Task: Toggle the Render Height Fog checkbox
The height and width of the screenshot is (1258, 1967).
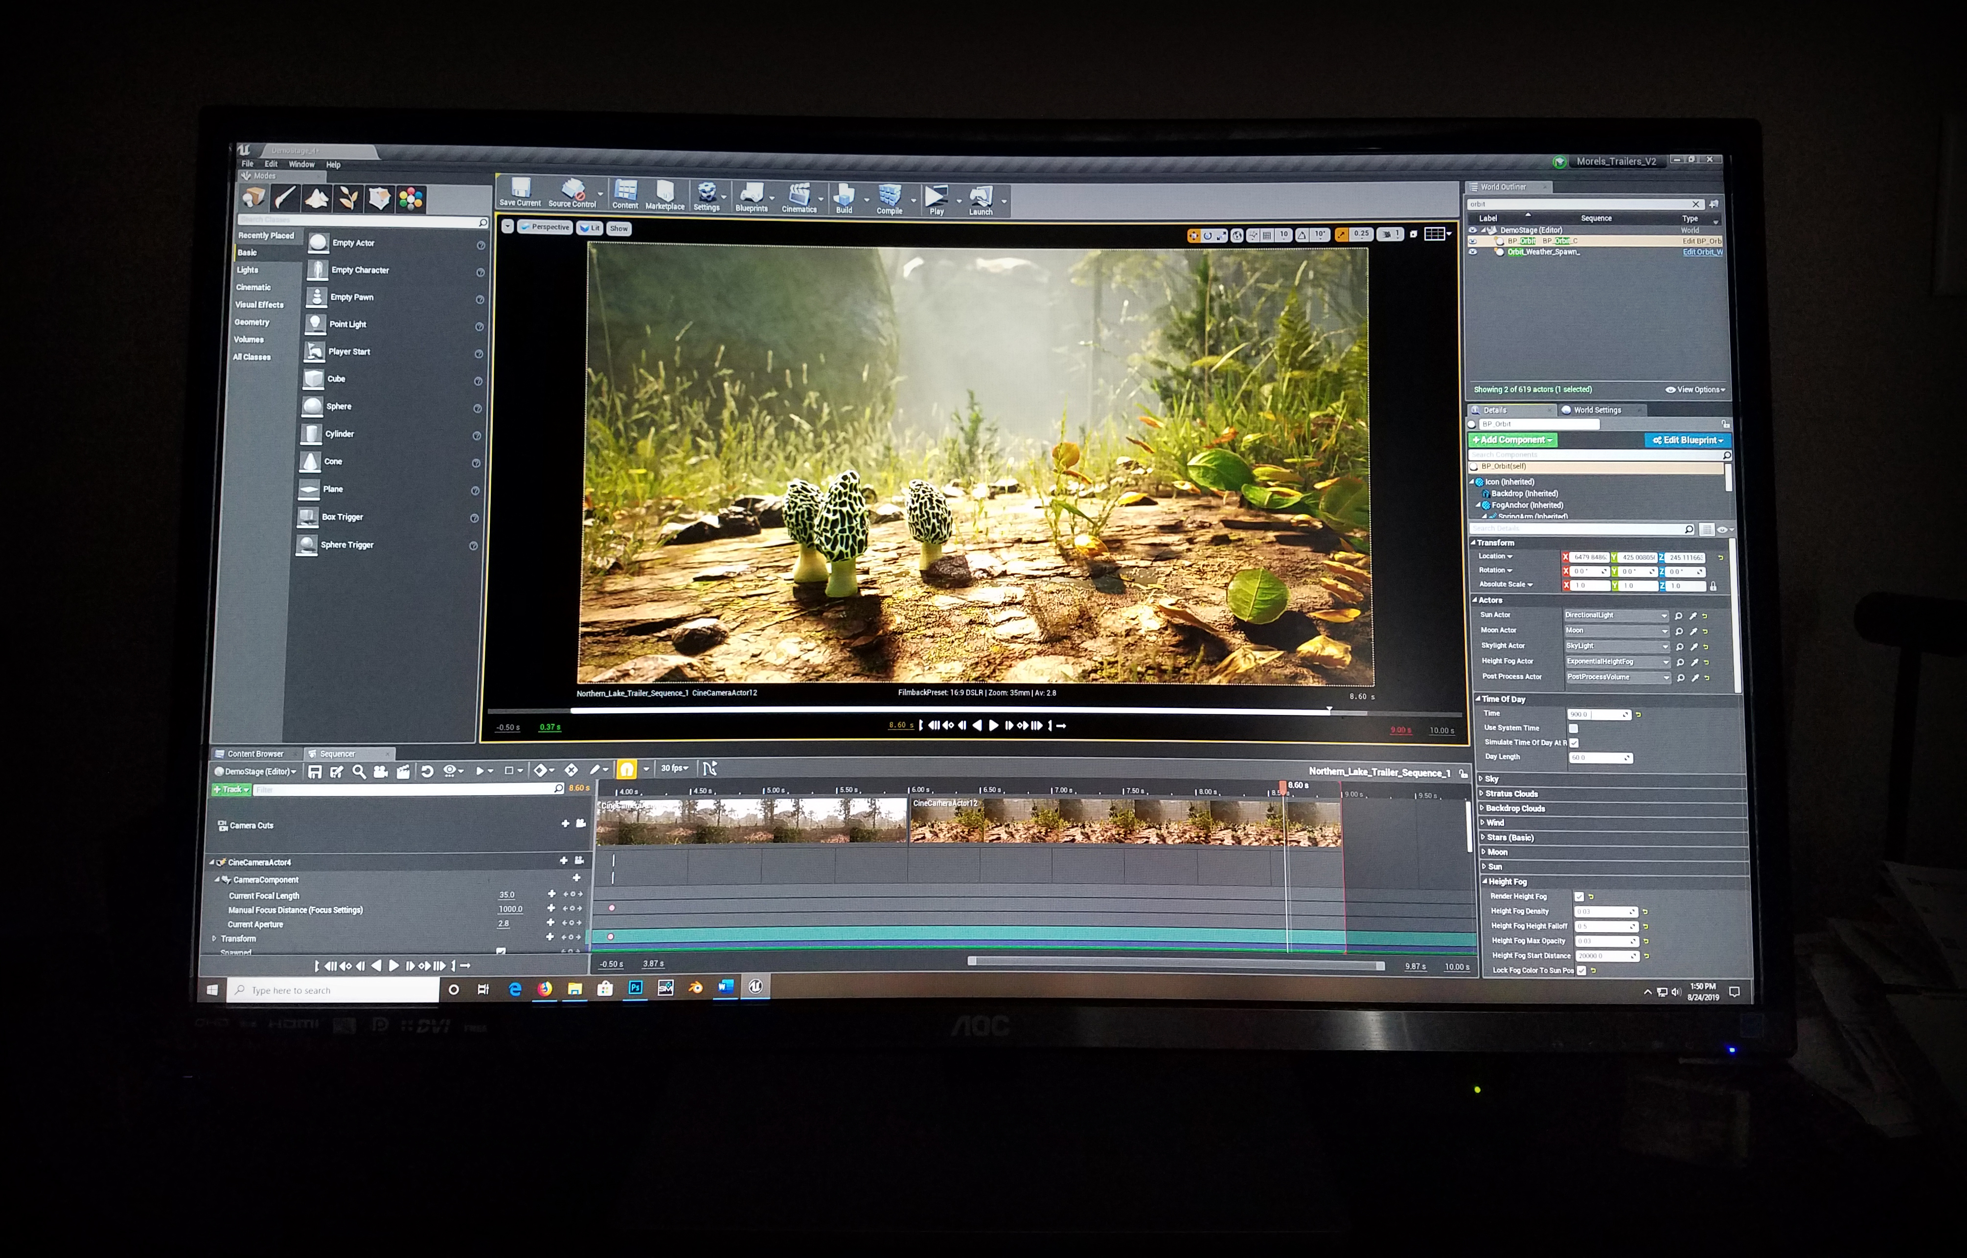Action: (1579, 896)
